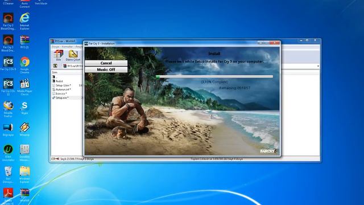Open the BSPlayer desktop shortcut
Screen dimensions: 364x205
click(8, 129)
